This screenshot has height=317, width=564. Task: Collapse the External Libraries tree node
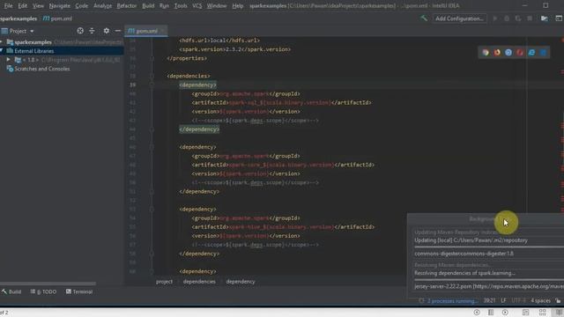[2, 51]
